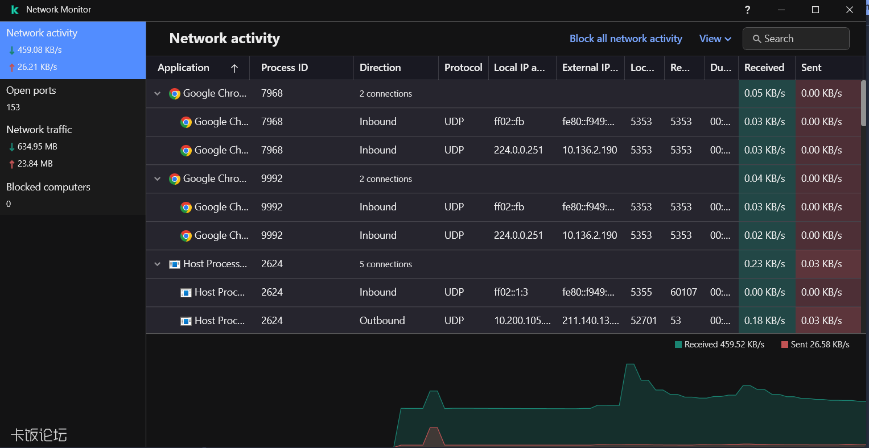Image resolution: width=869 pixels, height=448 pixels.
Task: Click the 0.23 KB/s received cell
Action: click(767, 264)
